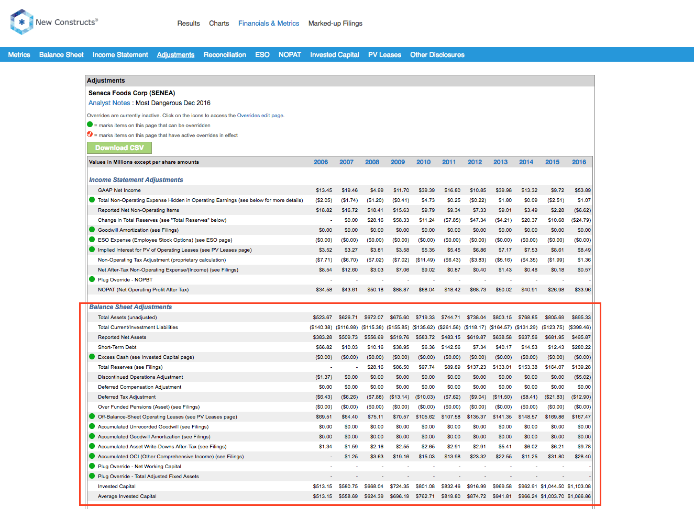Open Marked-up Filings navigation item

click(x=335, y=24)
